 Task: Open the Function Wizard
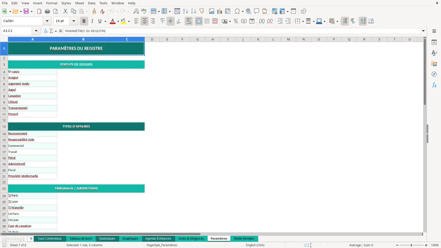pyautogui.click(x=46, y=31)
